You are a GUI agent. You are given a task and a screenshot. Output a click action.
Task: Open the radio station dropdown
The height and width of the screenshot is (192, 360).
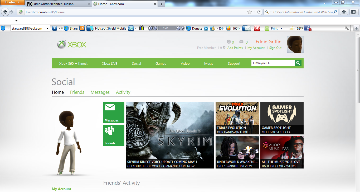174,29
